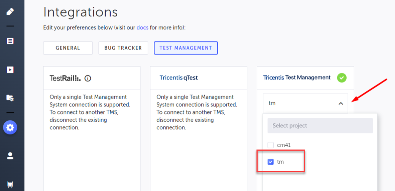Click the tm project dropdown field
This screenshot has width=395, height=191.
pos(301,103)
